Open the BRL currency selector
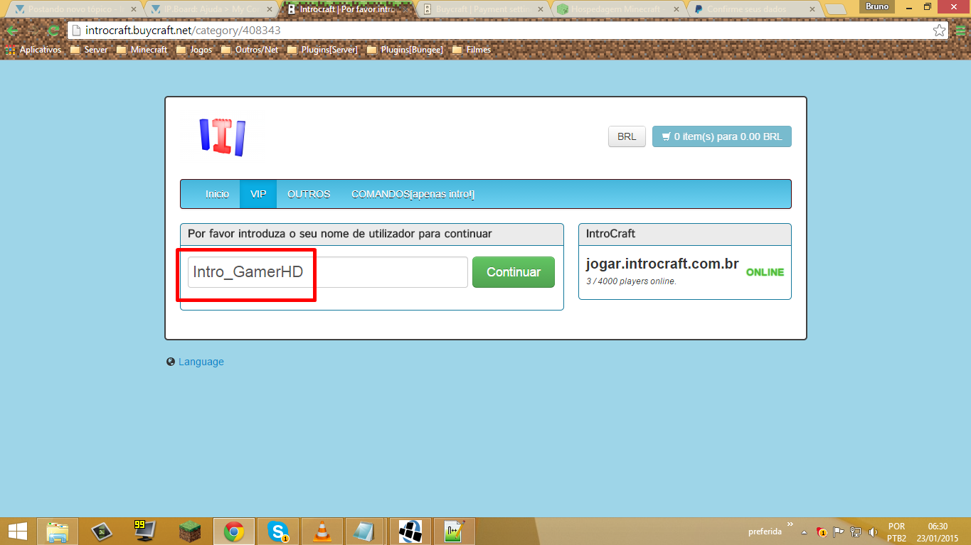971x545 pixels. tap(627, 136)
